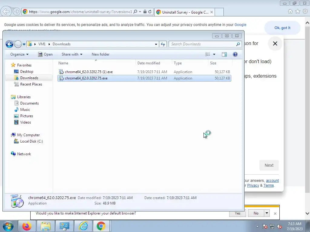Close the survey dialog with X

(275, 43)
